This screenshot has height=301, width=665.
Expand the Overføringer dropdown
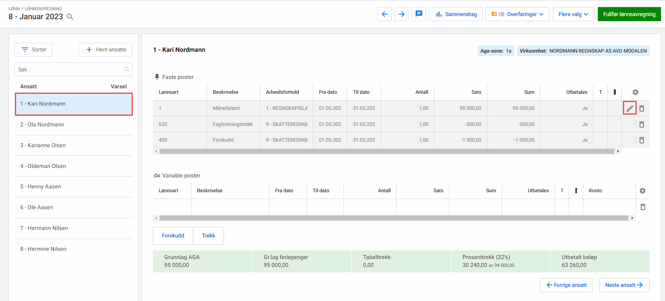pos(517,14)
